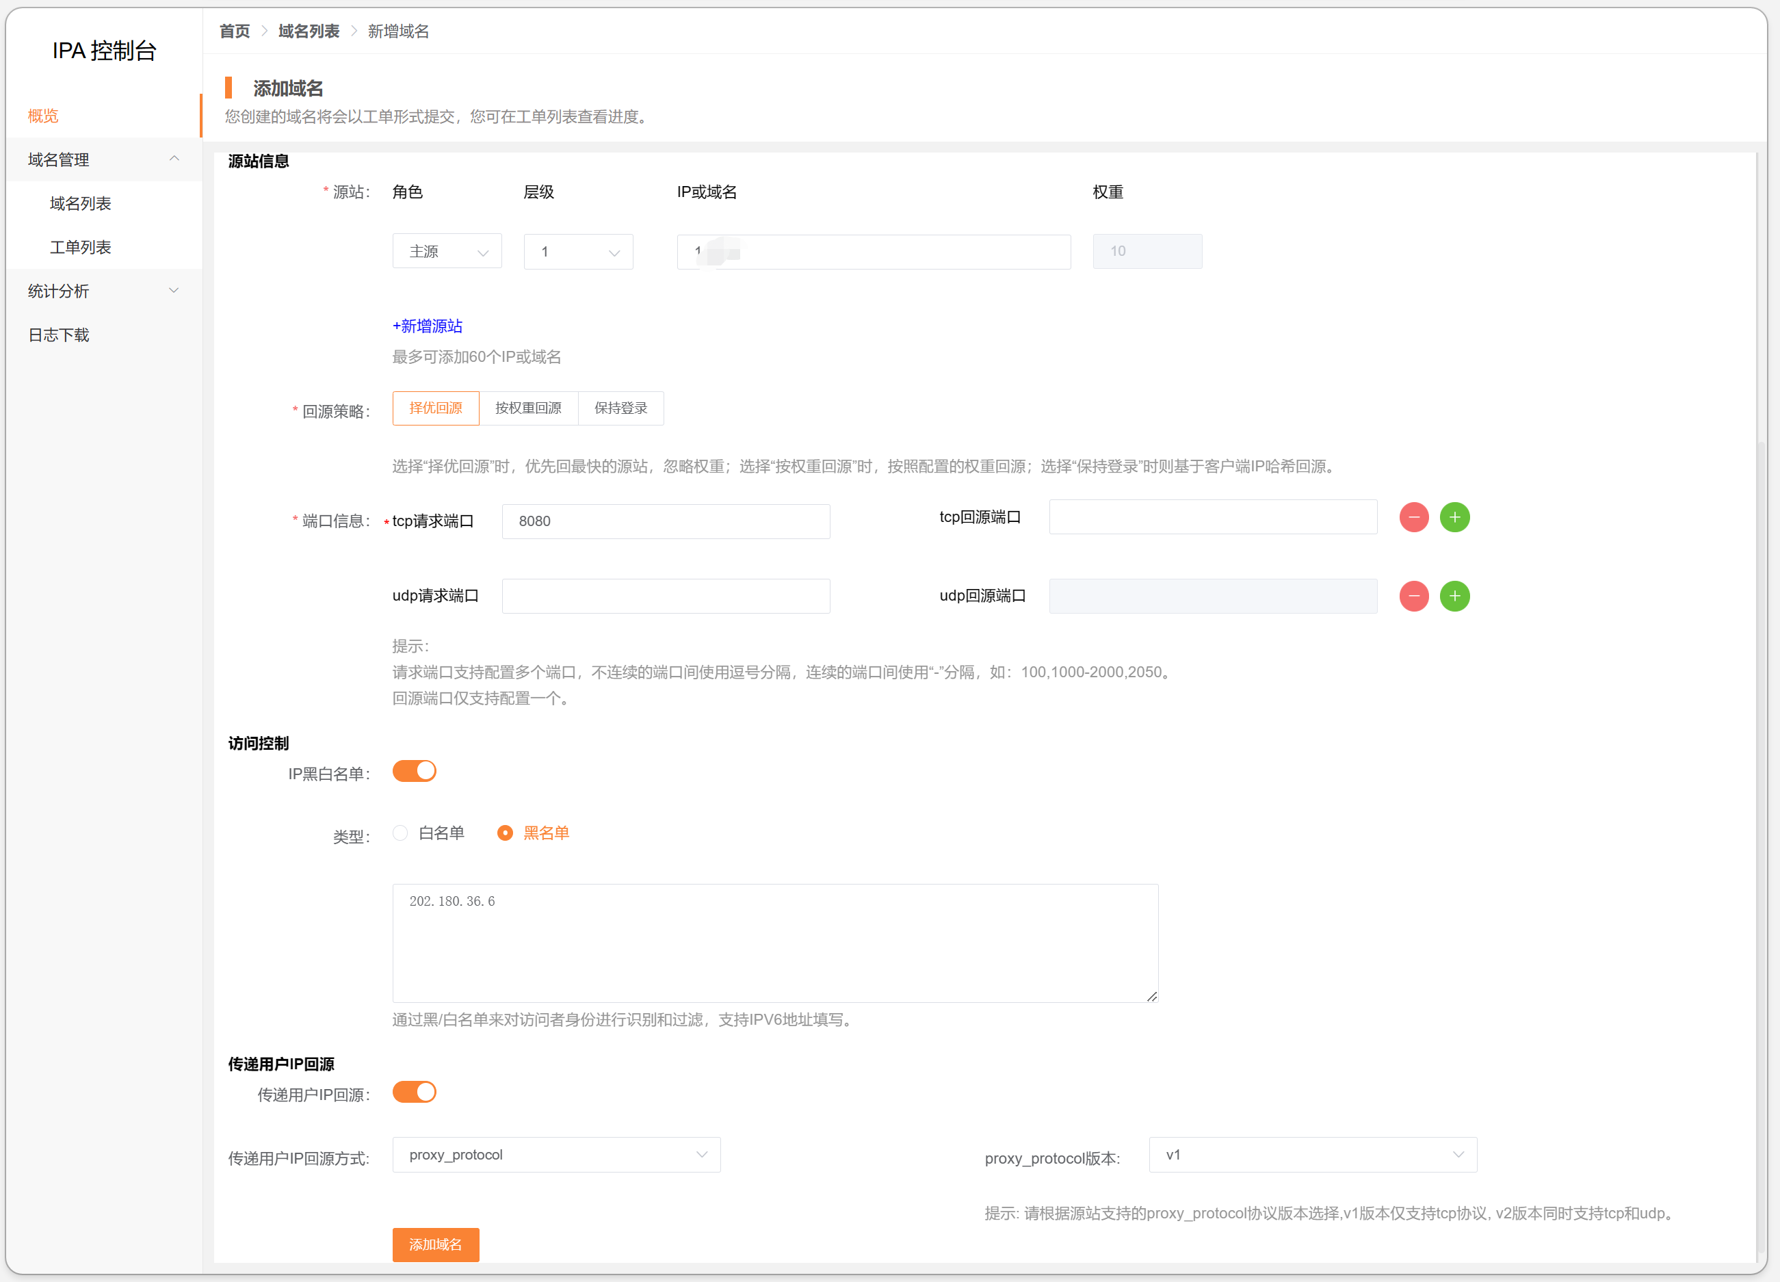Collapse 域名管理 menu via chevron icon

[174, 159]
